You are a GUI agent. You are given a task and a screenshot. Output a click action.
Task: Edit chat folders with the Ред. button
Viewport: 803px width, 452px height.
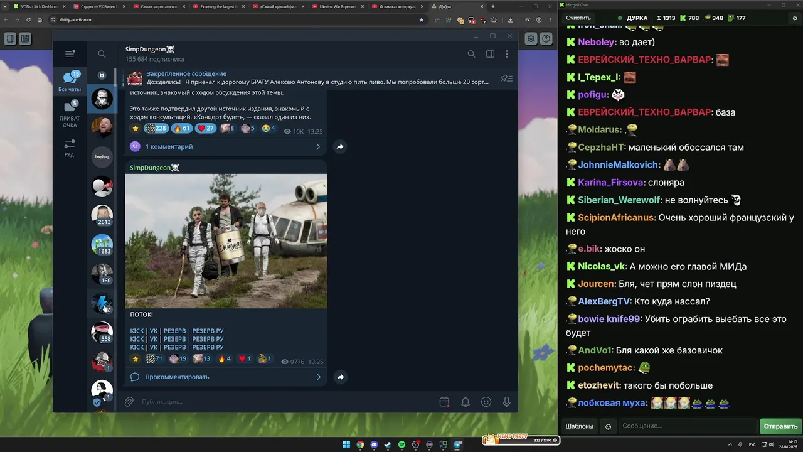tap(70, 148)
